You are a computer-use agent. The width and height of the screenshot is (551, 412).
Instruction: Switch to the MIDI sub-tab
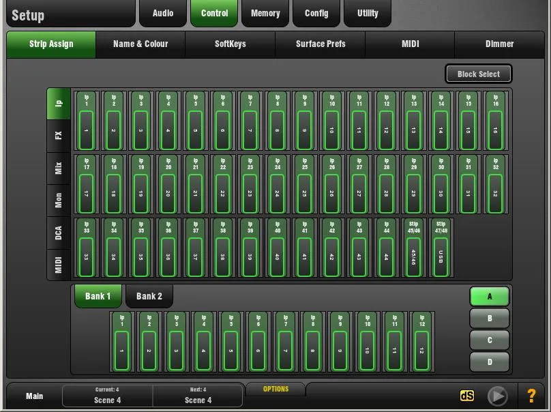410,44
